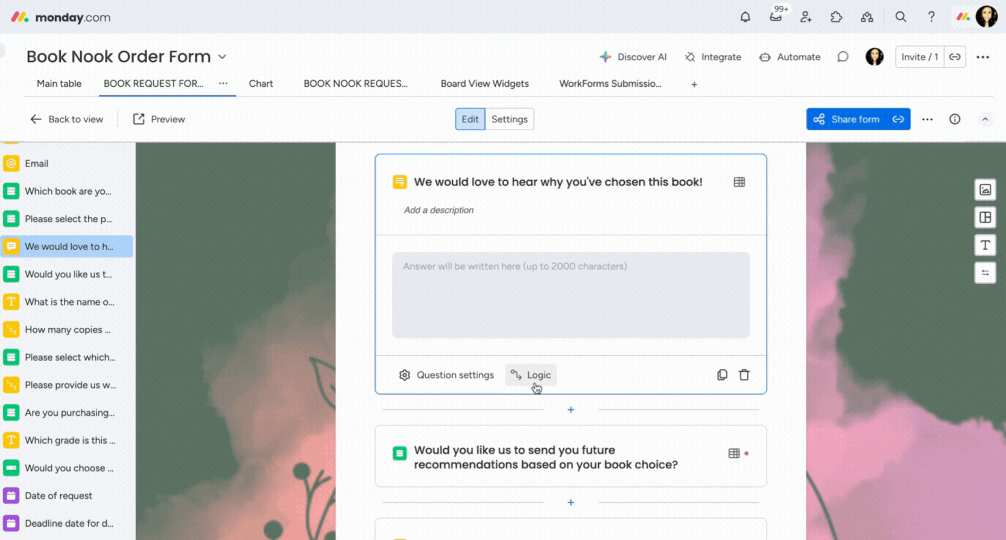Screen dimensions: 1006x540
Task: Click the invite members icon in top bar
Action: (x=806, y=17)
